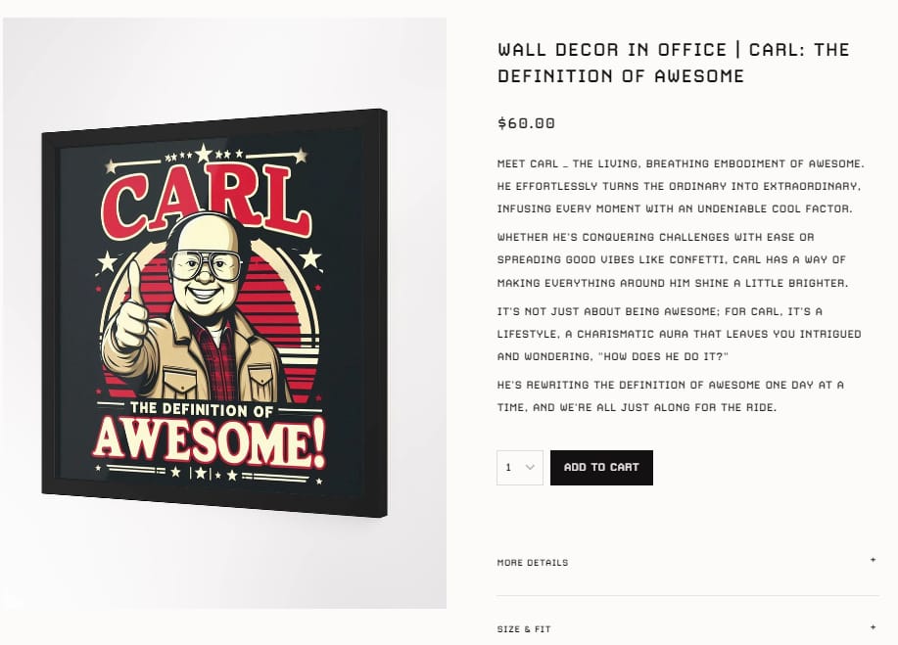Click the chevron arrow in quantity selector
This screenshot has height=645, width=898.
531,468
